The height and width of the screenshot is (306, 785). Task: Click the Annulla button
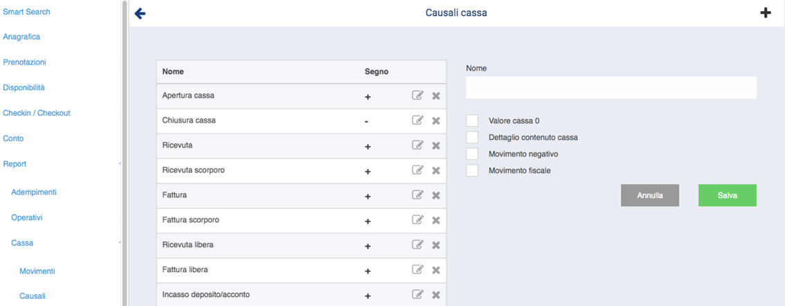click(649, 195)
